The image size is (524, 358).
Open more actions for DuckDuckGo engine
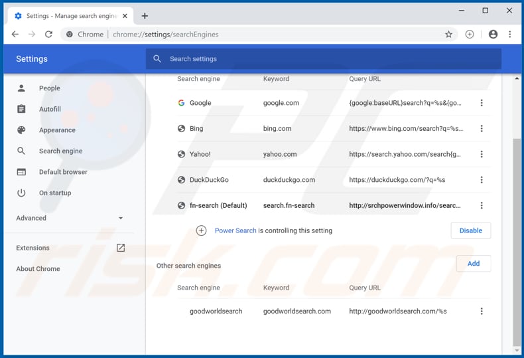point(482,180)
